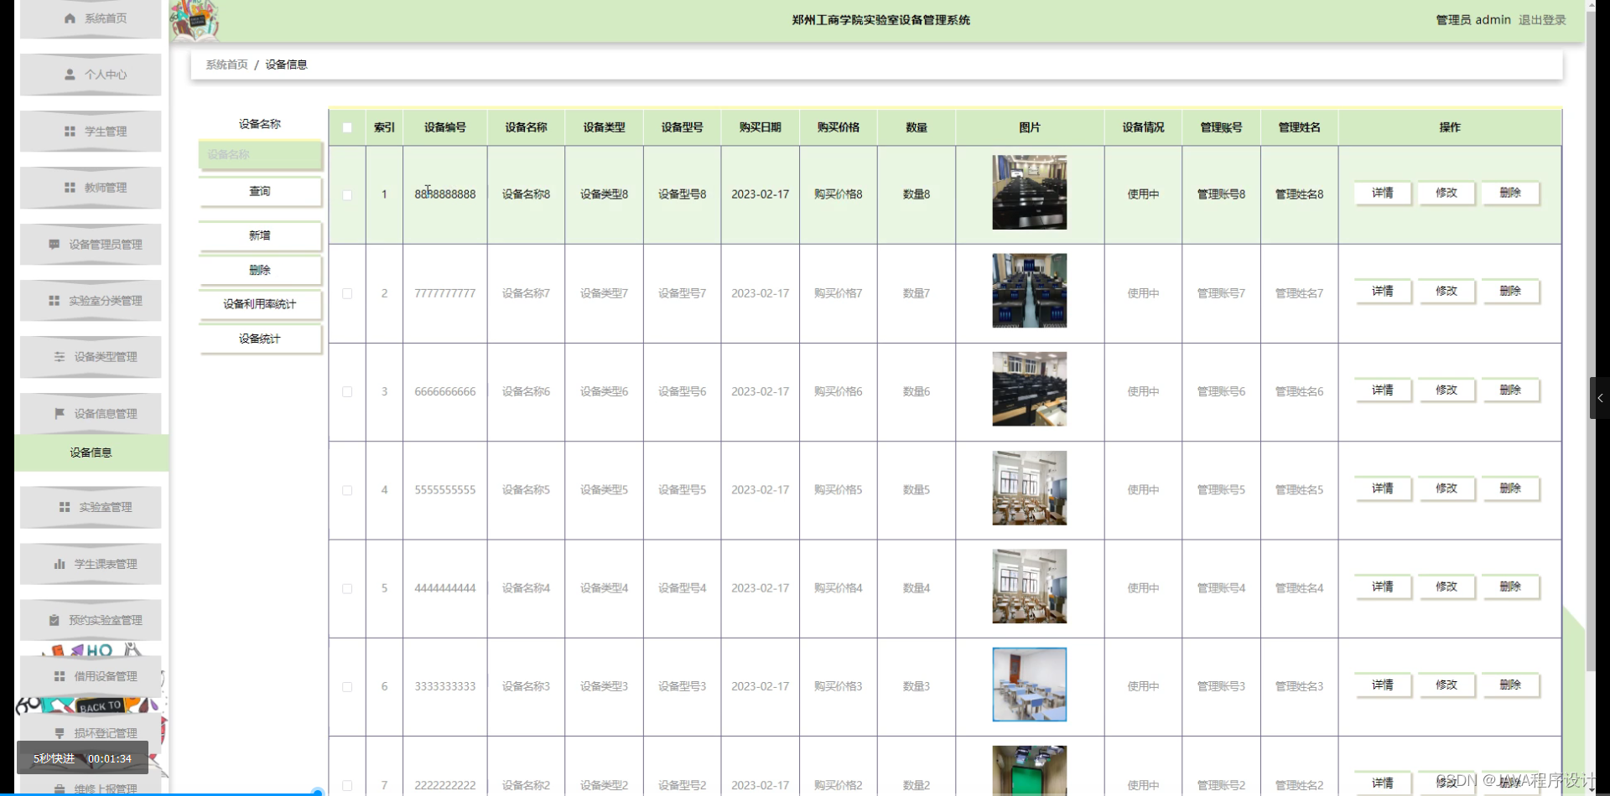Check the row 6 checkbox for 3333333333

tap(347, 687)
